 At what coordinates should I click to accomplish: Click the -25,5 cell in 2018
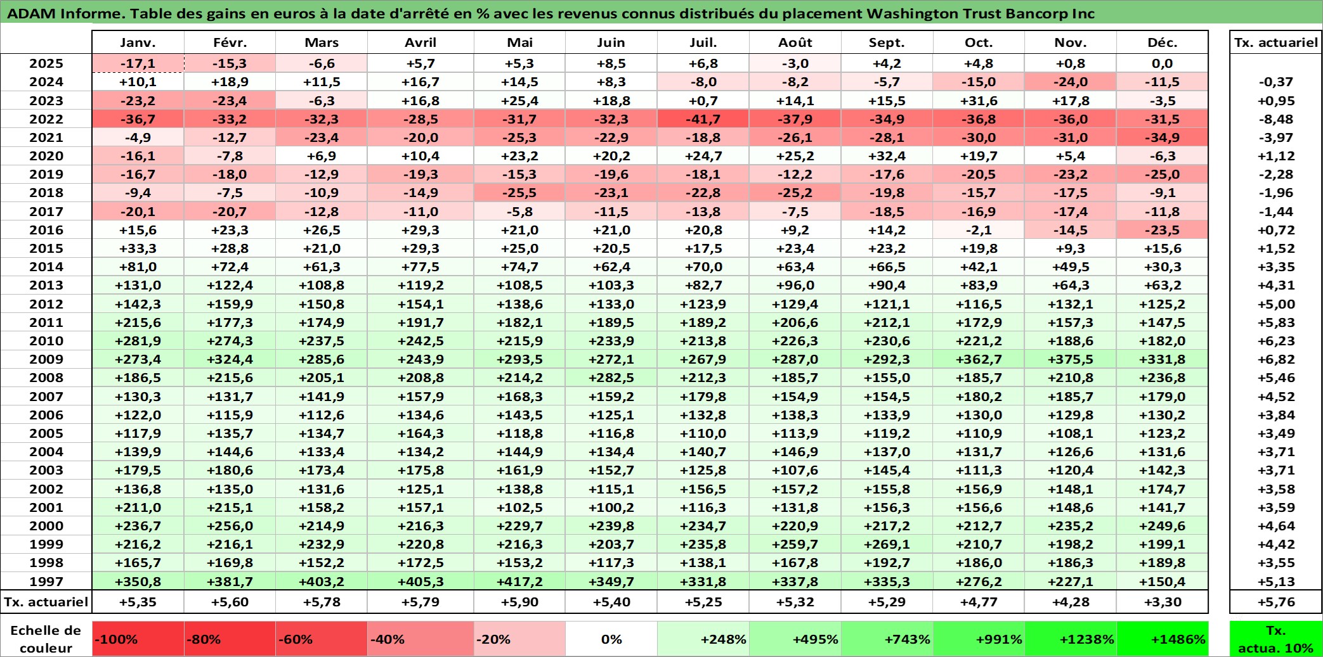tap(519, 193)
